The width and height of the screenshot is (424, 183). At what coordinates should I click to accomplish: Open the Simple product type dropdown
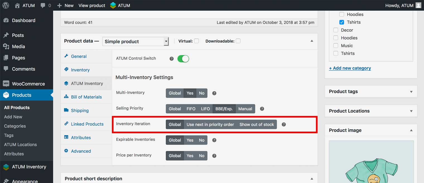click(135, 41)
